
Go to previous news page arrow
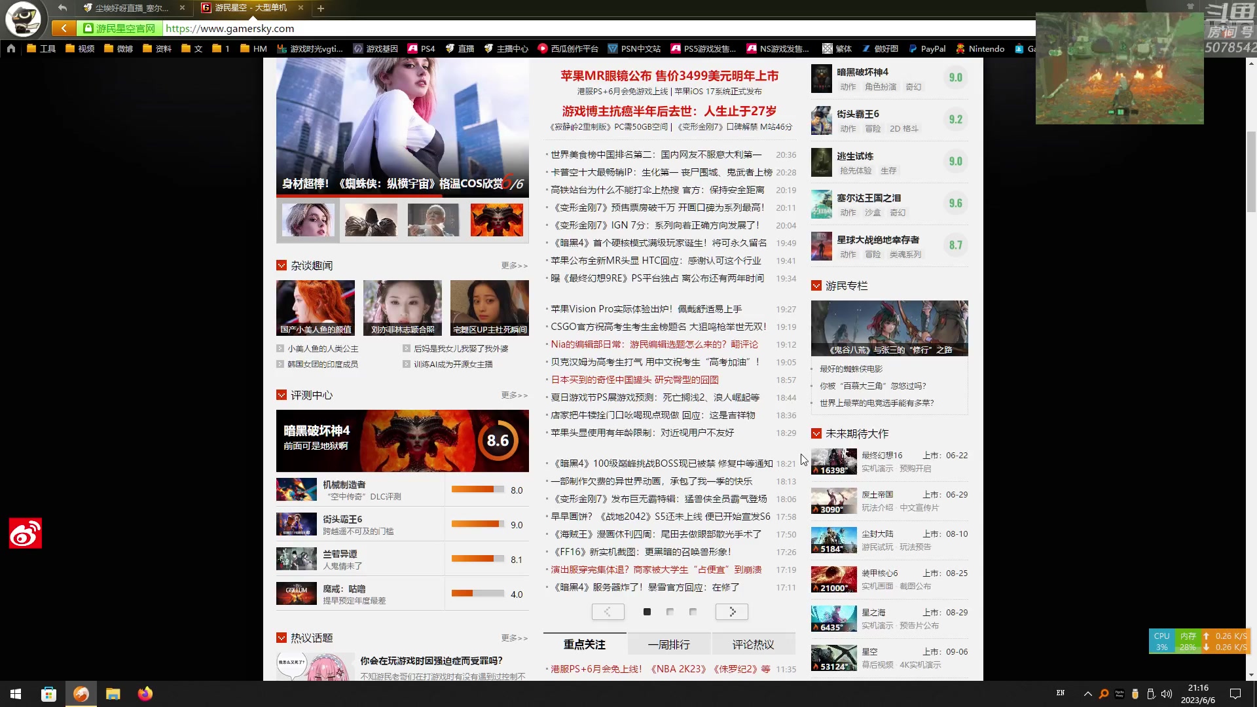(x=608, y=611)
